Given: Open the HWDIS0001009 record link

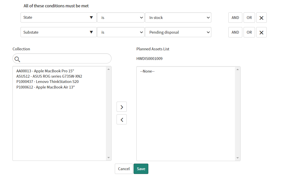Looking at the screenshot, I should pos(150,58).
